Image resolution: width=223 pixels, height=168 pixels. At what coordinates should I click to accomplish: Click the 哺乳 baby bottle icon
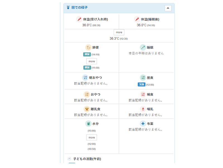point(143,109)
